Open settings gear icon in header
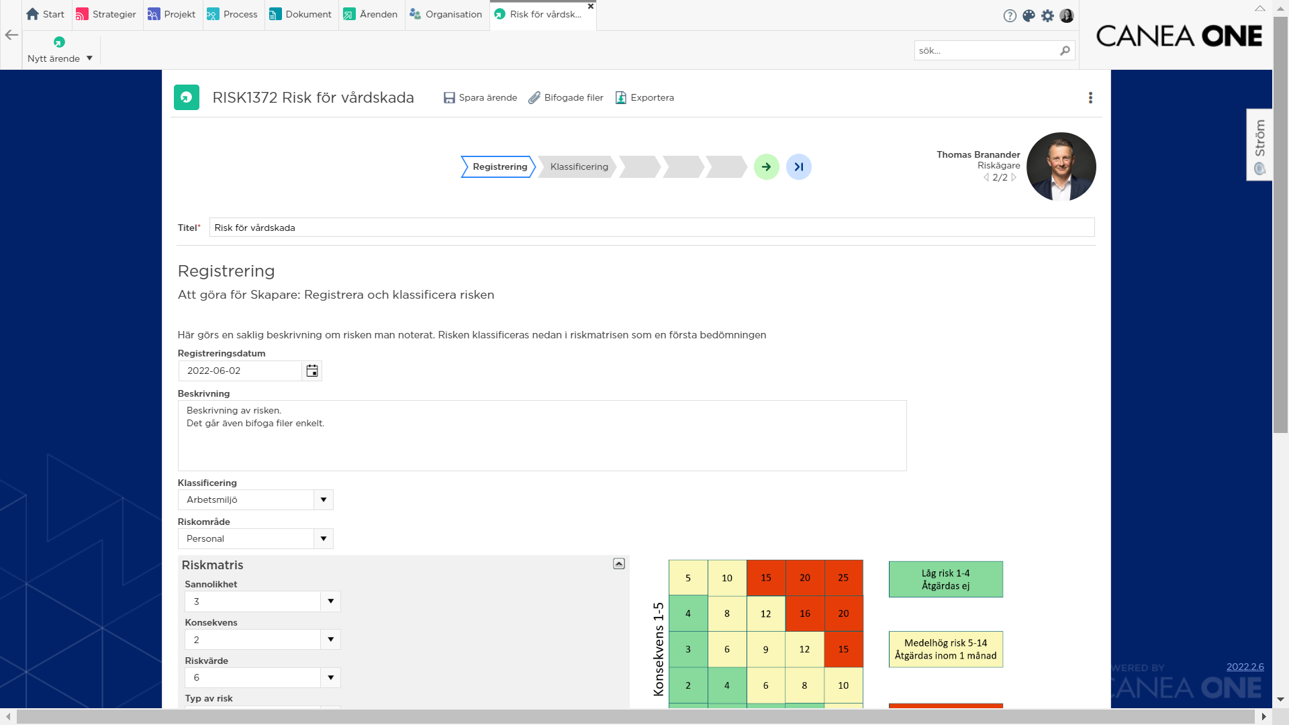This screenshot has height=725, width=1289. (x=1047, y=15)
